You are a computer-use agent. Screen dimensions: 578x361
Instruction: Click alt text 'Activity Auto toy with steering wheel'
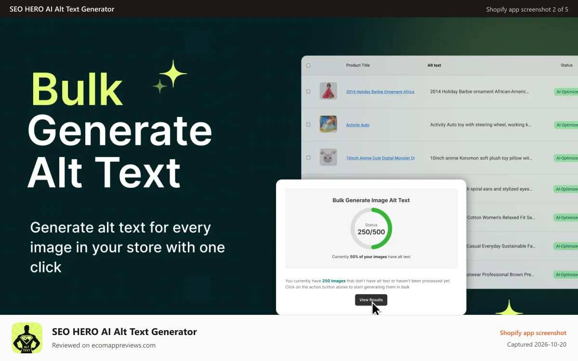tap(481, 125)
